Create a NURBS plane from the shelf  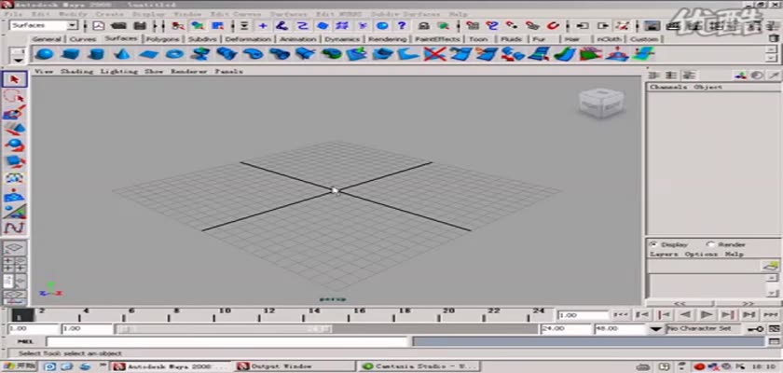pyautogui.click(x=148, y=53)
